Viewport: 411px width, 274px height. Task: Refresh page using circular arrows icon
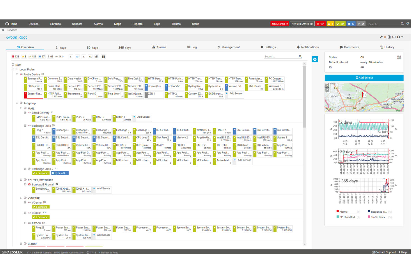[398, 37]
